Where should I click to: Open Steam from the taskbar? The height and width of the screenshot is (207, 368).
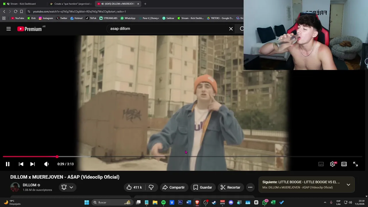click(214, 202)
